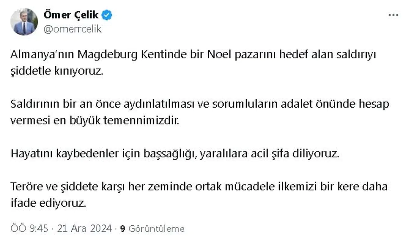This screenshot has width=406, height=246.
Task: Click the sentence starting 'Hayatını kaybedenler için'
Action: click(x=175, y=154)
